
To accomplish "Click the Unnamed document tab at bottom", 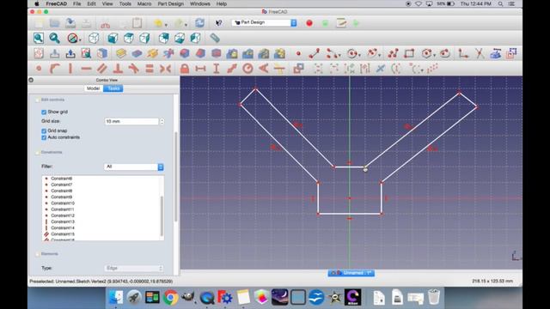I will [x=351, y=273].
